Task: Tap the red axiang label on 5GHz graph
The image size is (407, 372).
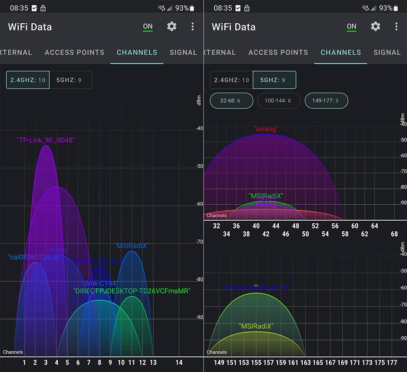Action: tap(266, 129)
